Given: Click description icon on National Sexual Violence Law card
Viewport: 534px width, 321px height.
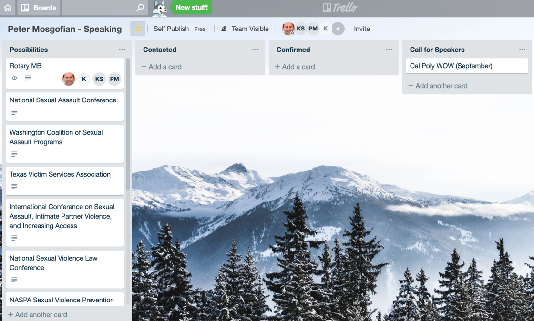Looking at the screenshot, I should [14, 280].
